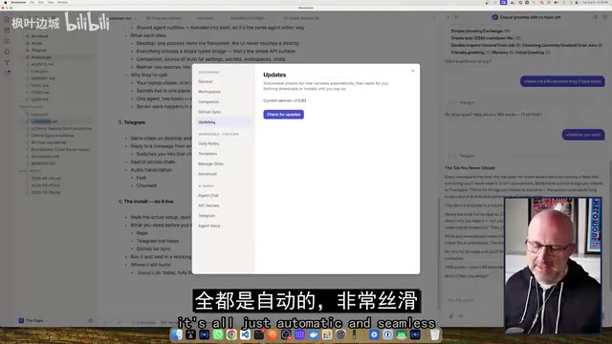The height and width of the screenshot is (344, 612).
Task: Open Agent Chat settings
Action: 208,195
